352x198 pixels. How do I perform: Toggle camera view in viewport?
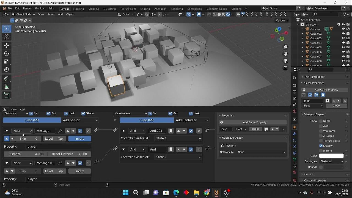coord(285,61)
